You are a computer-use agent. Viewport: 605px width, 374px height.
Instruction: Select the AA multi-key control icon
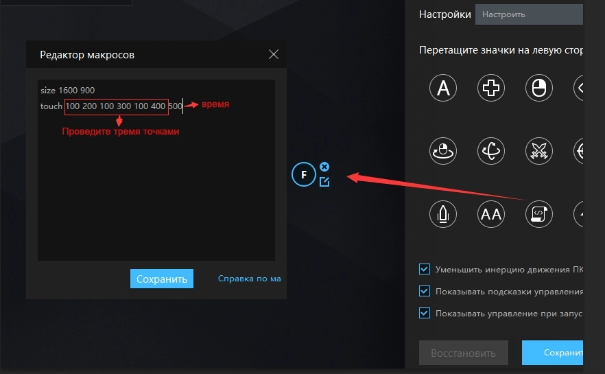tap(491, 214)
